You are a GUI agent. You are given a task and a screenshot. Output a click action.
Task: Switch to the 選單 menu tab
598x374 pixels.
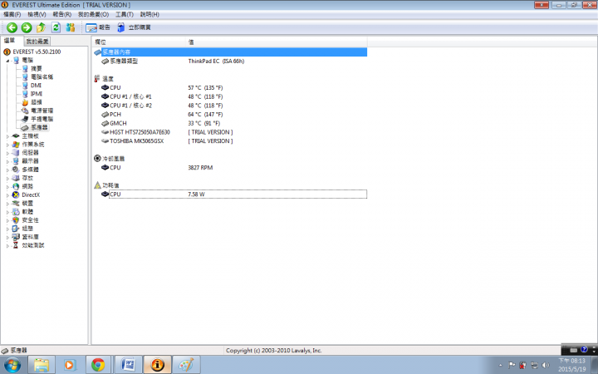pyautogui.click(x=9, y=41)
